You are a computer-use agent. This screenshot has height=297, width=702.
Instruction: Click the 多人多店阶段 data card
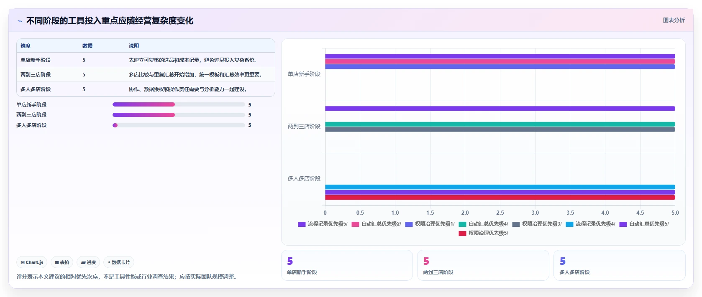tap(620, 265)
